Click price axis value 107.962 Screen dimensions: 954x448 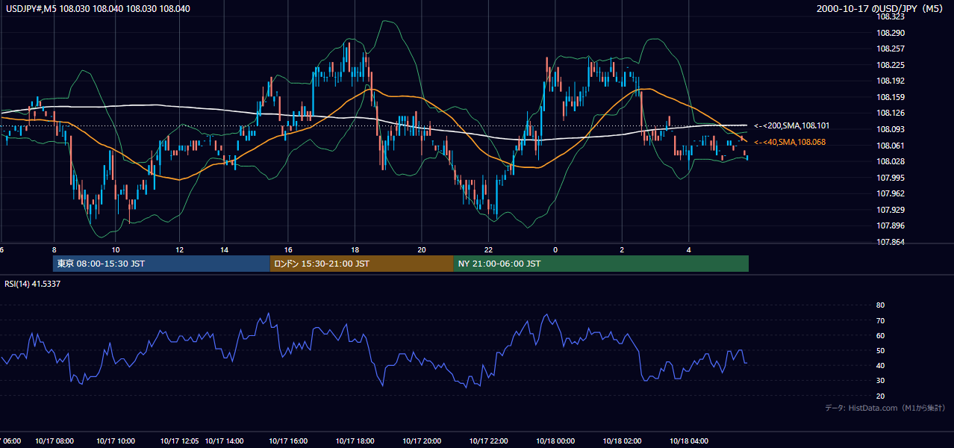pyautogui.click(x=891, y=193)
